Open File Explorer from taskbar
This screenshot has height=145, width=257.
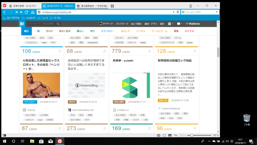tap(32, 141)
